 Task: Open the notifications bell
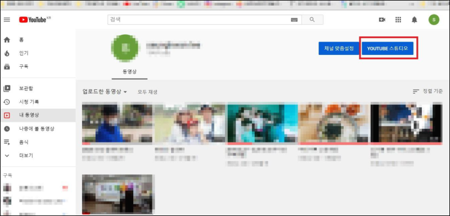point(414,20)
